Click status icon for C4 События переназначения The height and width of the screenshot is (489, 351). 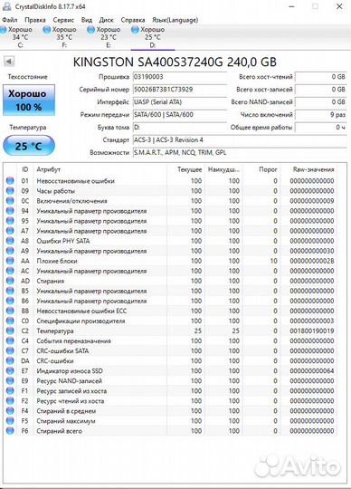pyautogui.click(x=10, y=340)
